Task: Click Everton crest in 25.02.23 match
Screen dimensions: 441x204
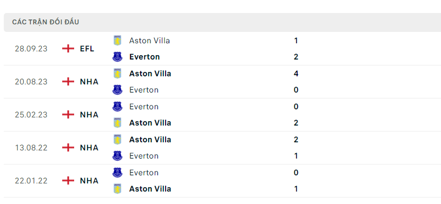Action: pos(117,107)
